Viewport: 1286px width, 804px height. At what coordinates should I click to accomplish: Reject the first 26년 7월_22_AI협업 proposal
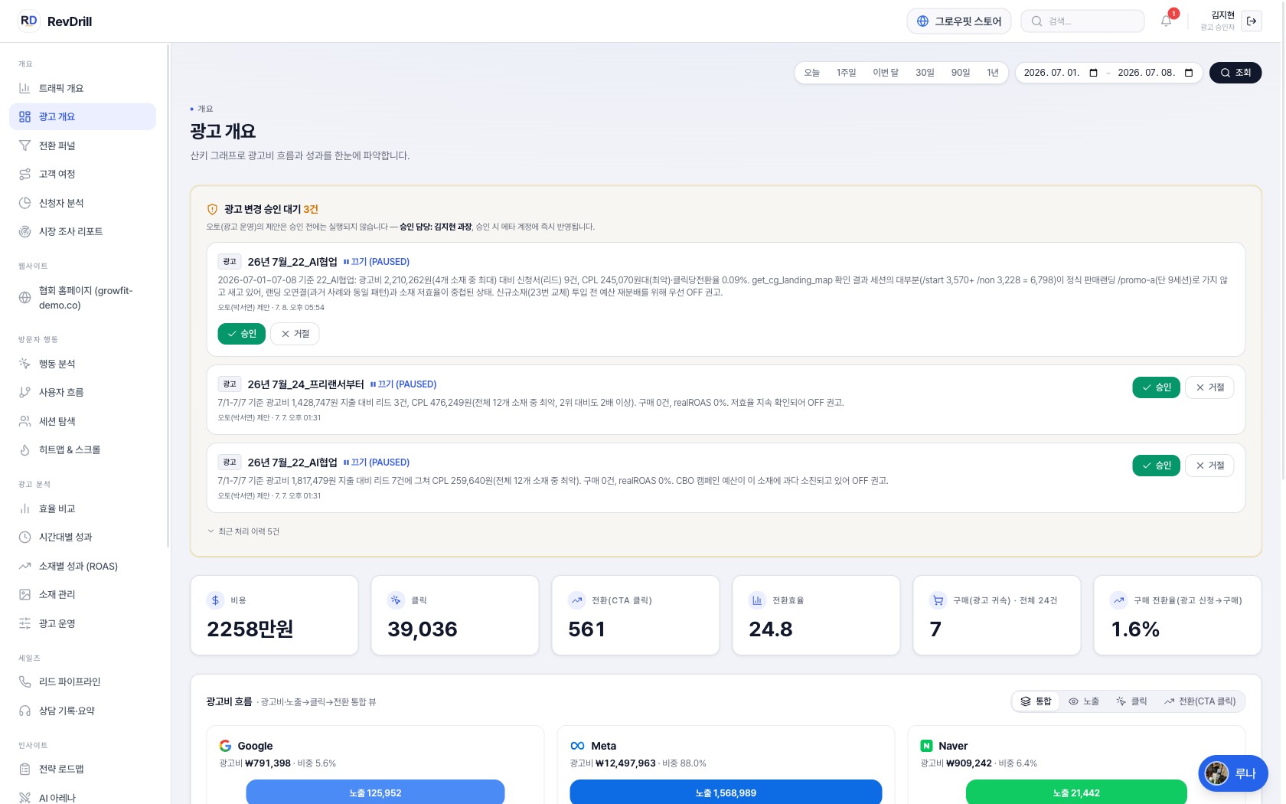295,334
